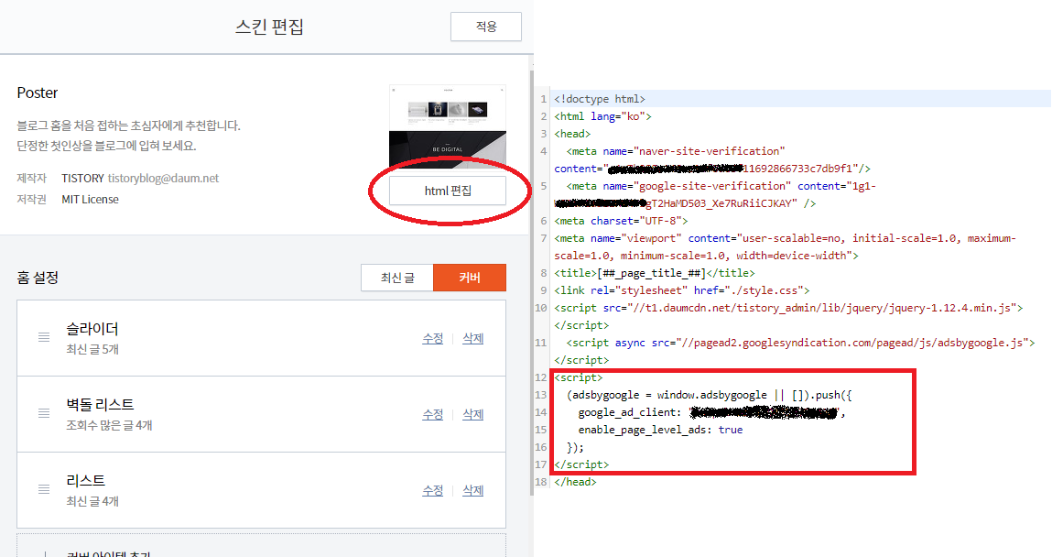The image size is (1052, 557).
Task: Edit the 리스트 item via 수정
Action: pos(433,490)
